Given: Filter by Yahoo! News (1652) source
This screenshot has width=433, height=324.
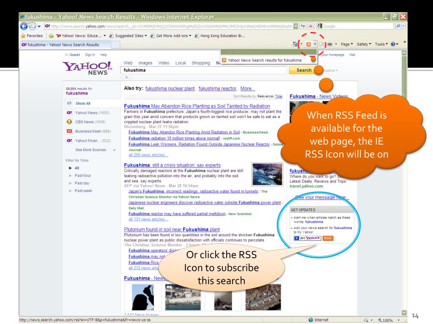Looking at the screenshot, I should click(x=92, y=113).
